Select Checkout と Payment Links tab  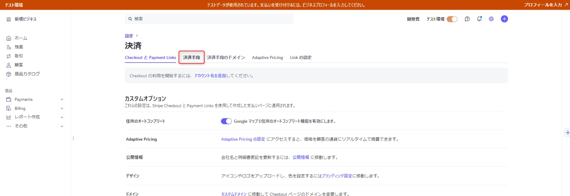coord(150,58)
